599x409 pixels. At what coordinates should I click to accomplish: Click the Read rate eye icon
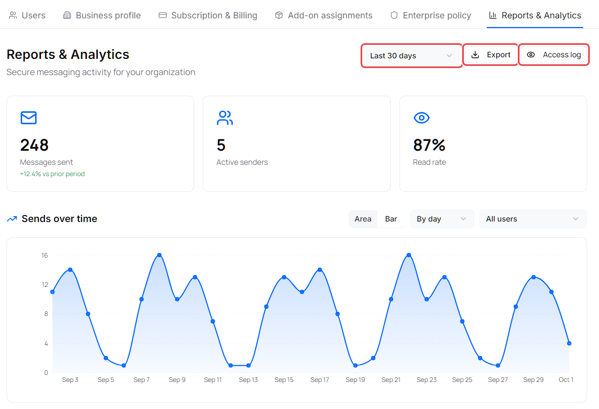click(421, 118)
